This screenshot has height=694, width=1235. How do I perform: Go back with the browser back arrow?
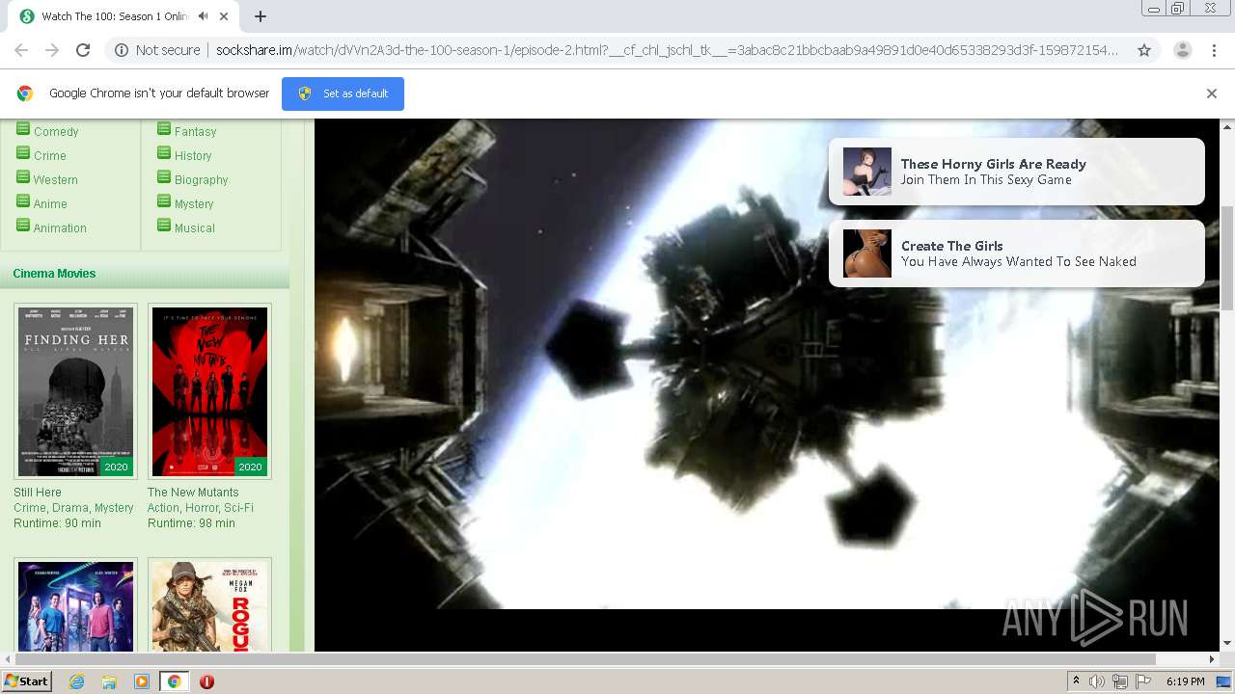tap(21, 50)
